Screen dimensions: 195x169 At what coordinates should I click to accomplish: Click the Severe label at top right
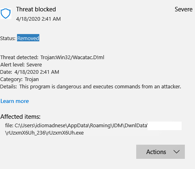(184, 9)
